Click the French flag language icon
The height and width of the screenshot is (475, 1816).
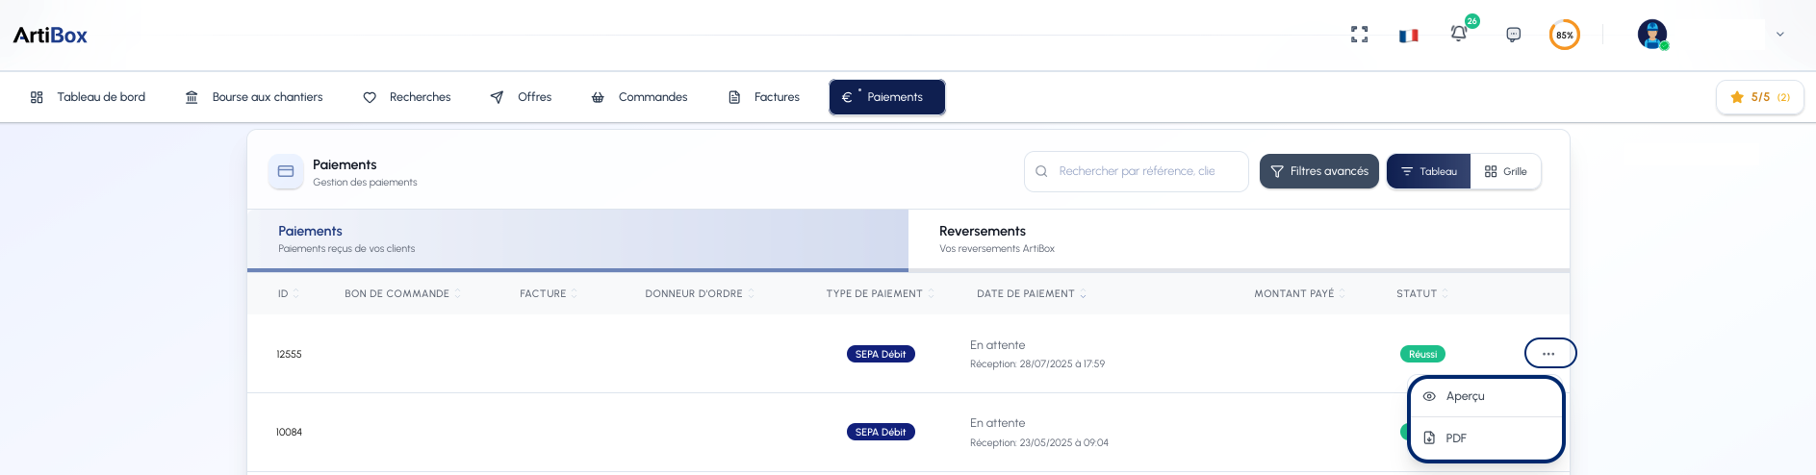(x=1409, y=36)
